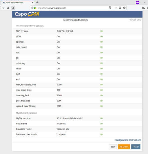Show site information icon in address bar
This screenshot has height=154, width=148.
[32, 8]
